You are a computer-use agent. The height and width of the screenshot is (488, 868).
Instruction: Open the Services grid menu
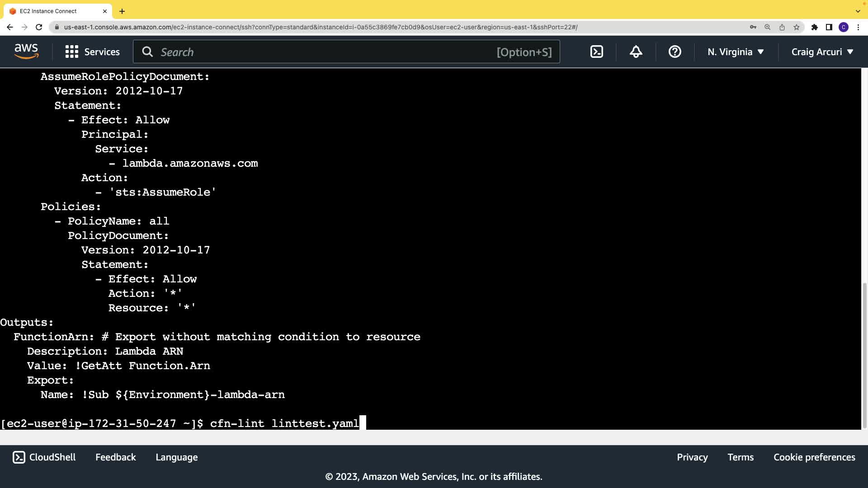click(92, 52)
